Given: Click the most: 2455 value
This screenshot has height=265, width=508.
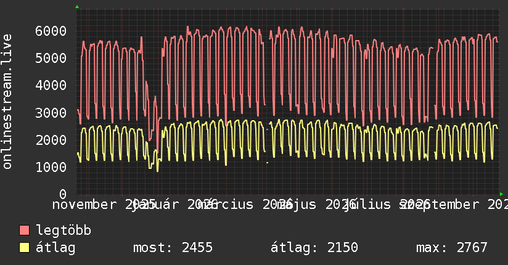Looking at the screenshot, I should coord(173,248).
